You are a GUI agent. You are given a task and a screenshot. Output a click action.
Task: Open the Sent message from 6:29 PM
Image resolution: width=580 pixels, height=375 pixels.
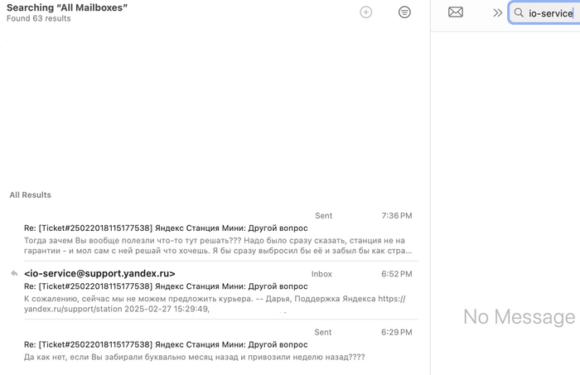(x=221, y=344)
